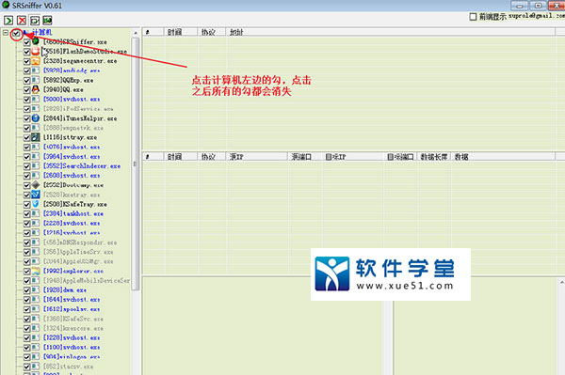Click the green start capture toolbar icon
The image size is (565, 375).
(x=8, y=20)
